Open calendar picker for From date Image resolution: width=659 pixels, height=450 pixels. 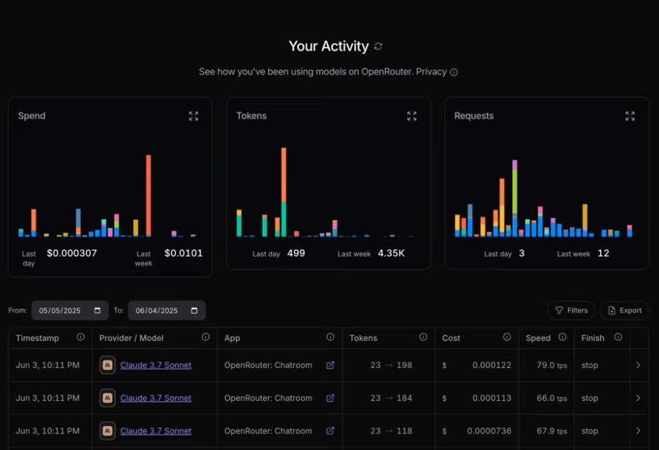pos(97,310)
